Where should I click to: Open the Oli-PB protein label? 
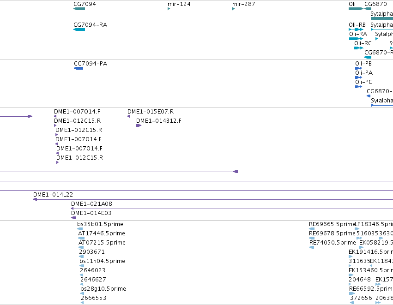(x=363, y=64)
